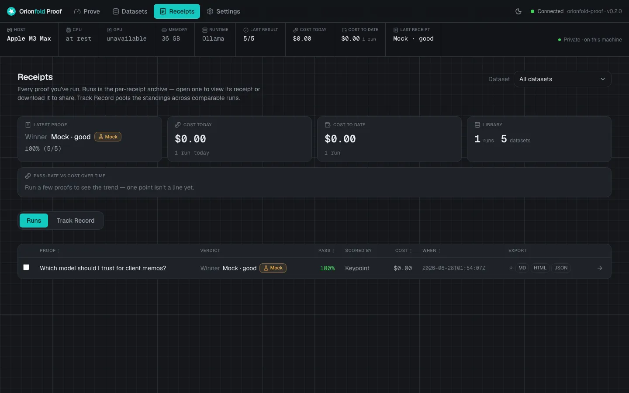Screen dimensions: 629x393
Task: Click the GPU icon in status bar
Action: 109,30
